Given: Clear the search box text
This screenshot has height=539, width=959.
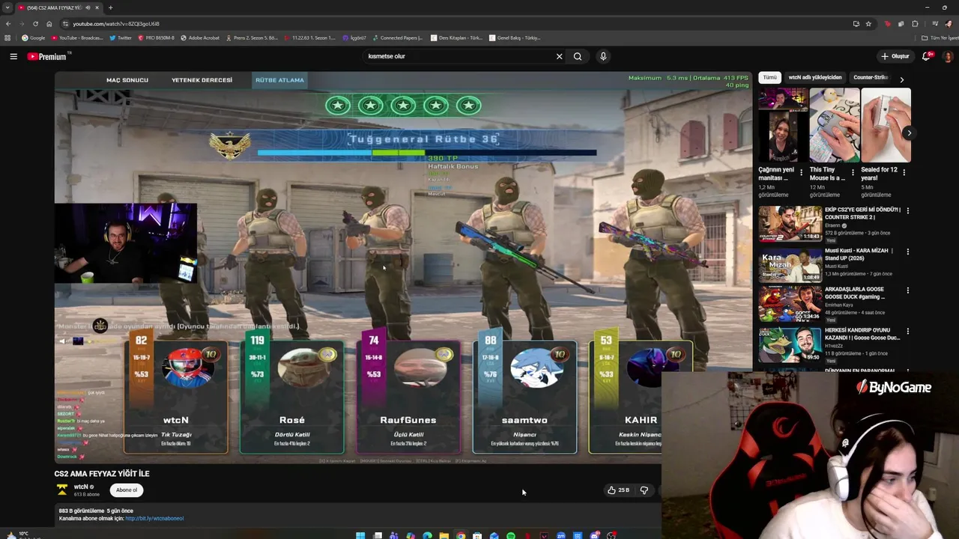Looking at the screenshot, I should [x=559, y=56].
